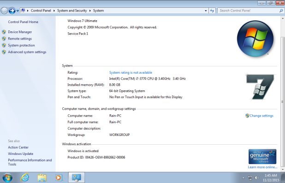Open Performance Information and Tools link
This screenshot has width=285, height=183.
click(30, 162)
